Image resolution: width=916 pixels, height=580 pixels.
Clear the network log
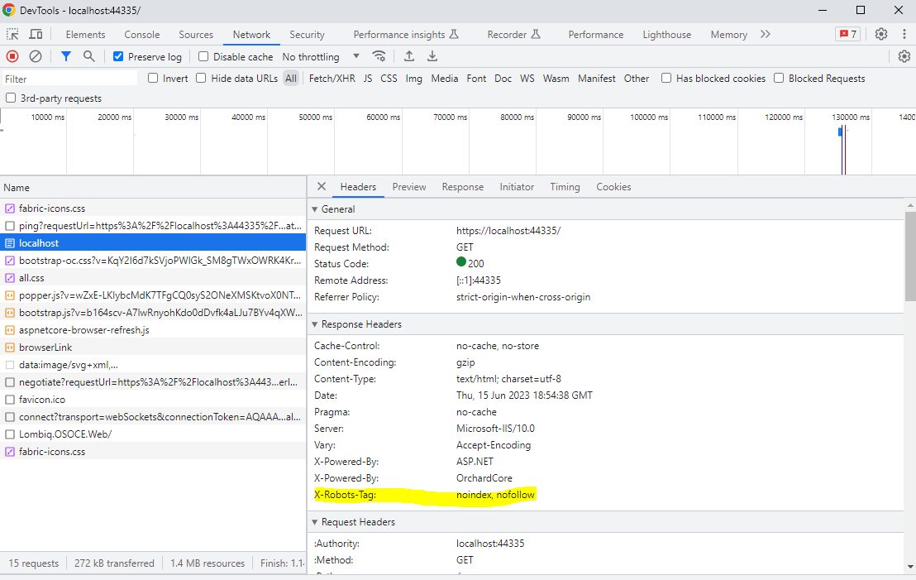(x=36, y=56)
